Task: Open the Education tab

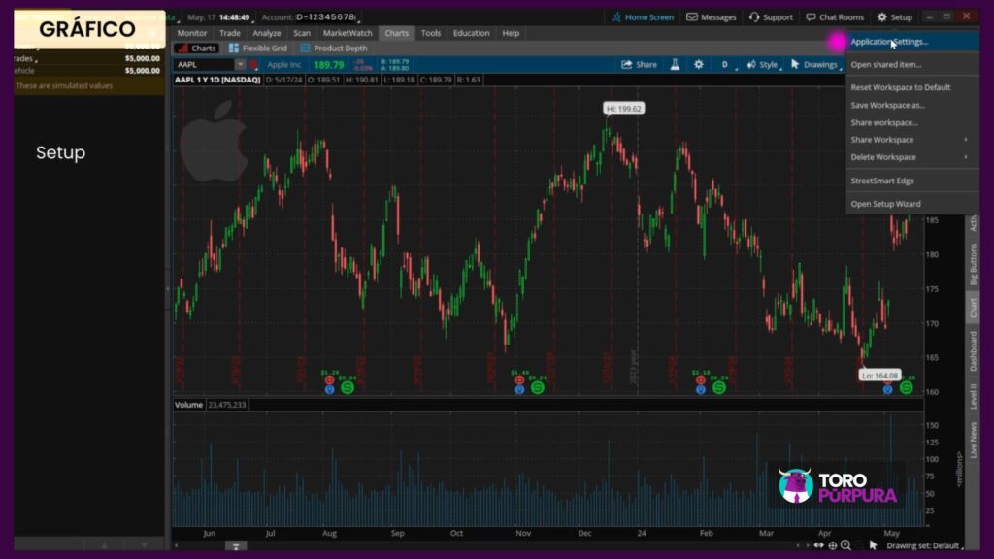Action: coord(471,33)
